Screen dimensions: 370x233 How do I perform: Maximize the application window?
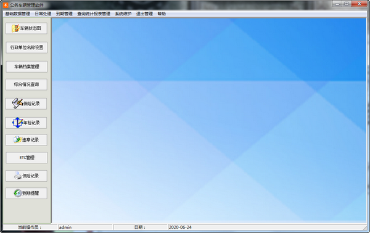(347, 4)
